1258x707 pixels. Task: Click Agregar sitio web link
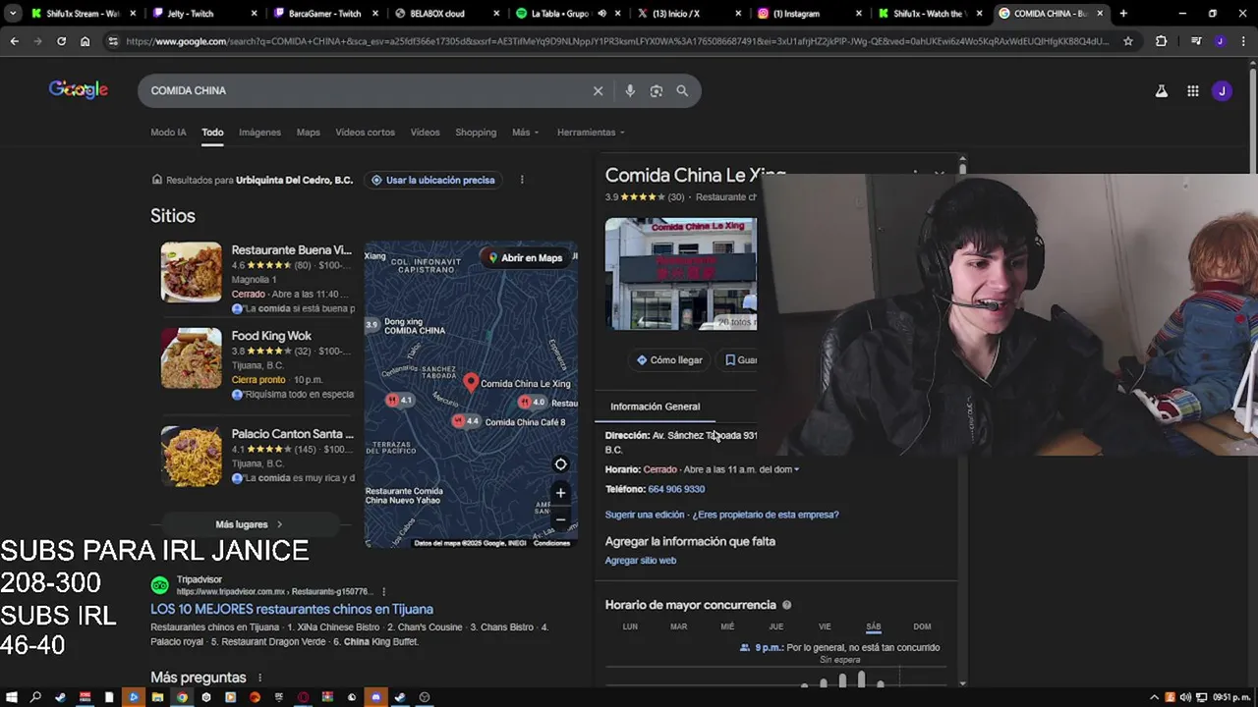tap(641, 561)
